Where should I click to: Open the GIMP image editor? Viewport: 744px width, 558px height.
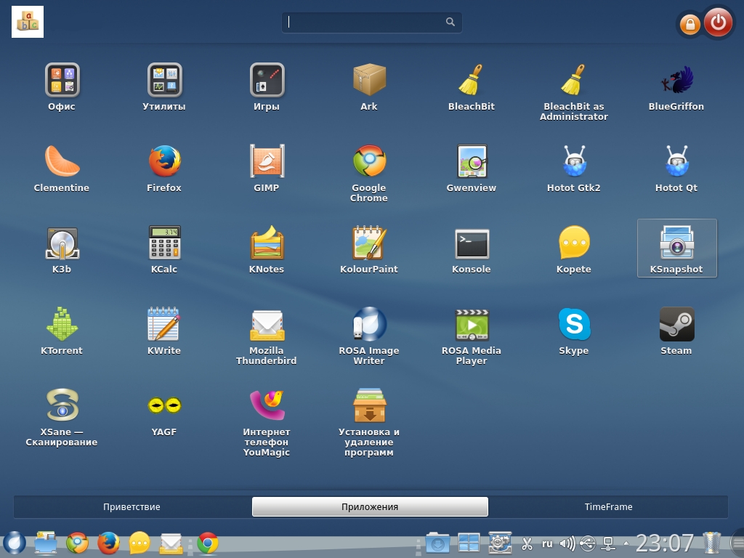(x=267, y=163)
